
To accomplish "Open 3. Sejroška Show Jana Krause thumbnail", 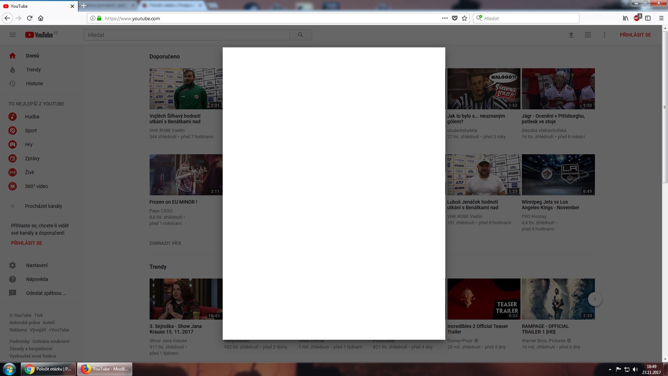I will 186,299.
